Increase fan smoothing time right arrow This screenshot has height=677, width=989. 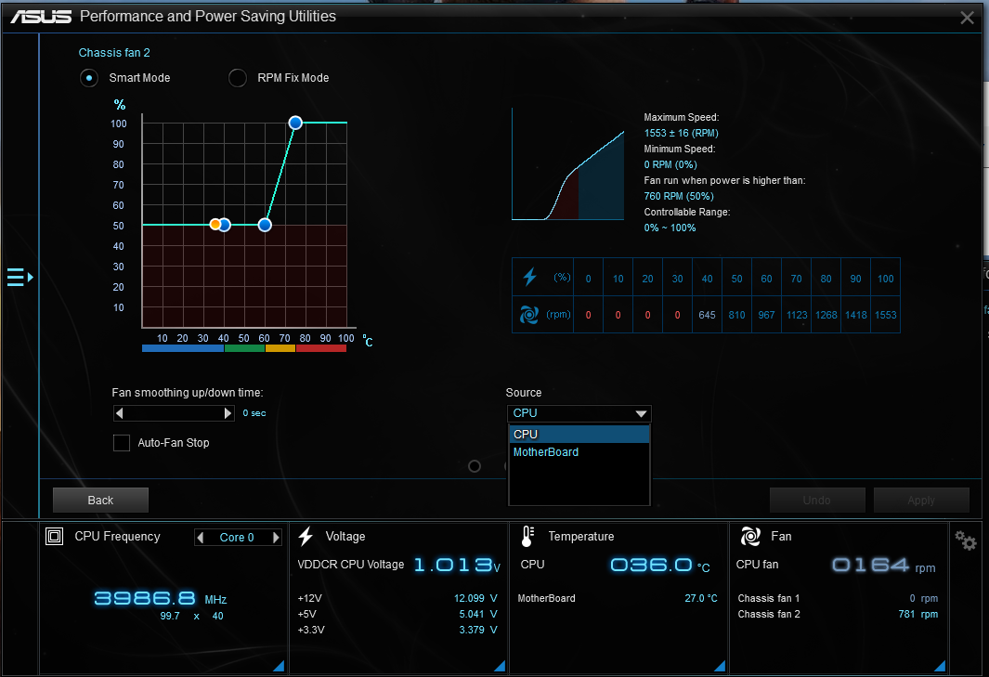(228, 413)
